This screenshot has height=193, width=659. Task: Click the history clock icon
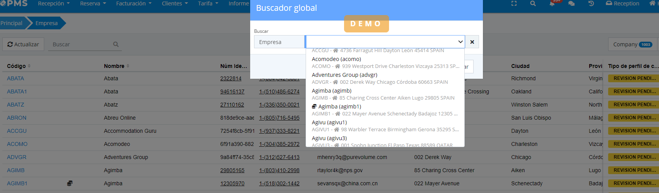591,3
